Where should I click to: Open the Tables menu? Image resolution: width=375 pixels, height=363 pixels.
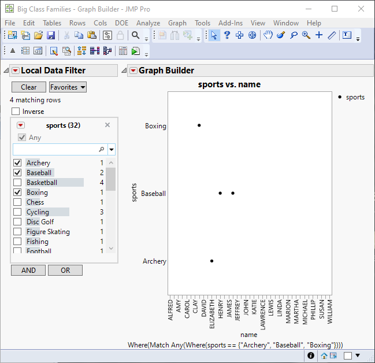coord(52,23)
